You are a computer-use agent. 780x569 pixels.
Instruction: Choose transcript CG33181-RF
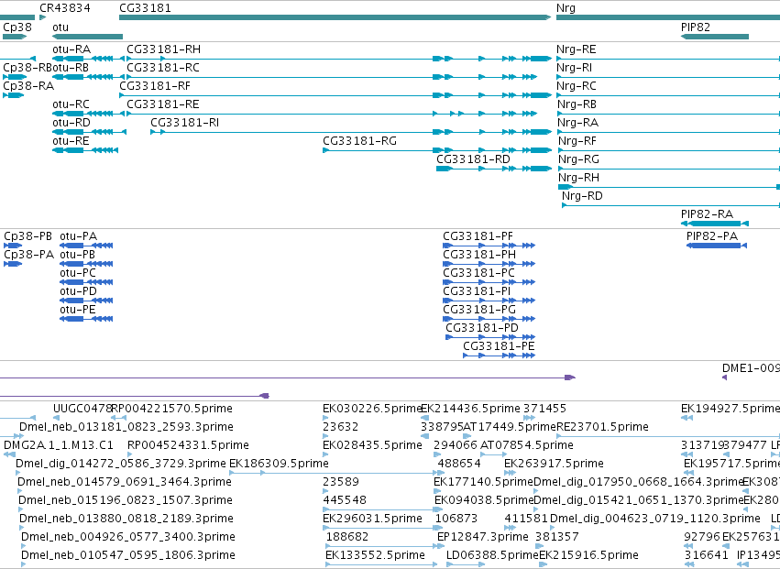(x=155, y=86)
